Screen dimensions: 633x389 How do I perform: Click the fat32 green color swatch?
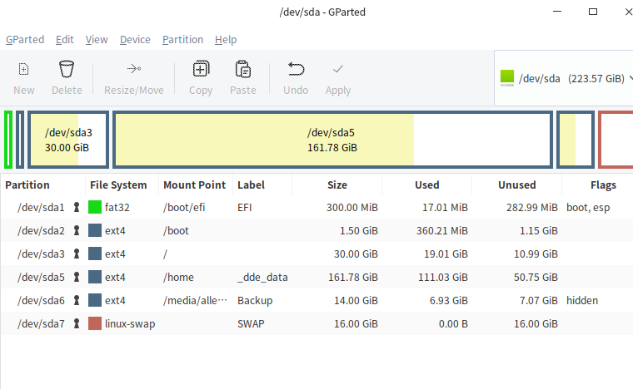pos(95,207)
